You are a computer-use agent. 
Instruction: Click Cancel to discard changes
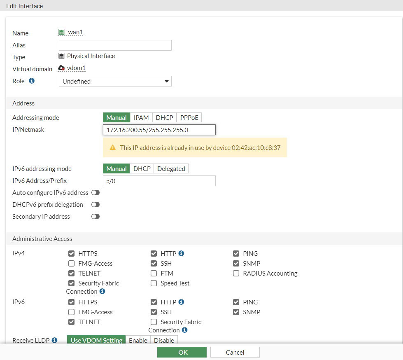coord(235,352)
